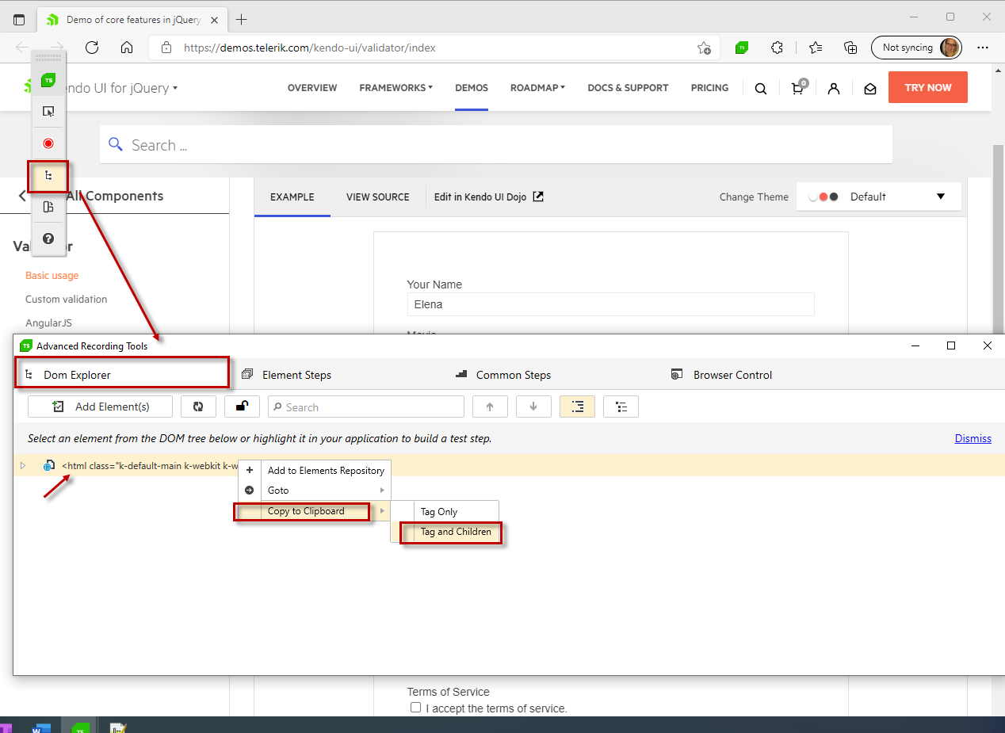This screenshot has height=733, width=1005.
Task: Click the padlock lock icon button
Action: tap(242, 407)
